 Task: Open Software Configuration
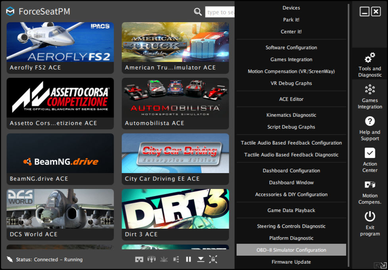[291, 48]
